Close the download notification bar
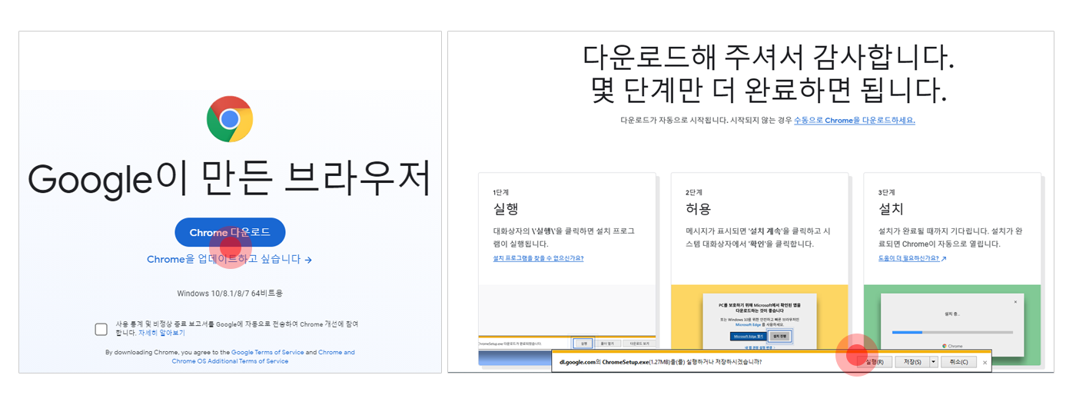Screen dimensions: 1076x405 tap(985, 362)
